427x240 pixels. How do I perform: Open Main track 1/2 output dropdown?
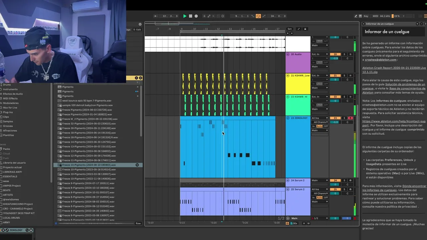pyautogui.click(x=320, y=218)
